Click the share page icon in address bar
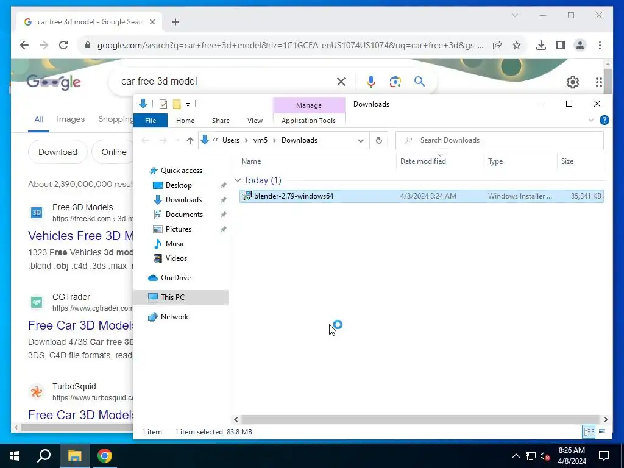This screenshot has width=624, height=468. pos(497,45)
